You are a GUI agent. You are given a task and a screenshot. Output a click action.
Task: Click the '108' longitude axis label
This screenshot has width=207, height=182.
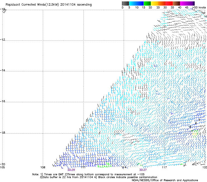(x=43, y=167)
